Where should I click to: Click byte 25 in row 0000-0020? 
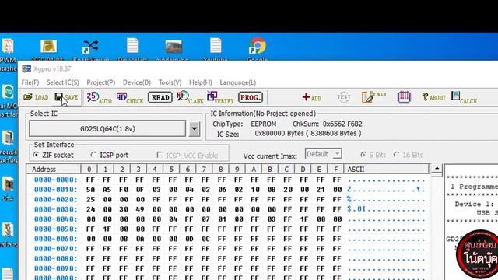coord(90,199)
